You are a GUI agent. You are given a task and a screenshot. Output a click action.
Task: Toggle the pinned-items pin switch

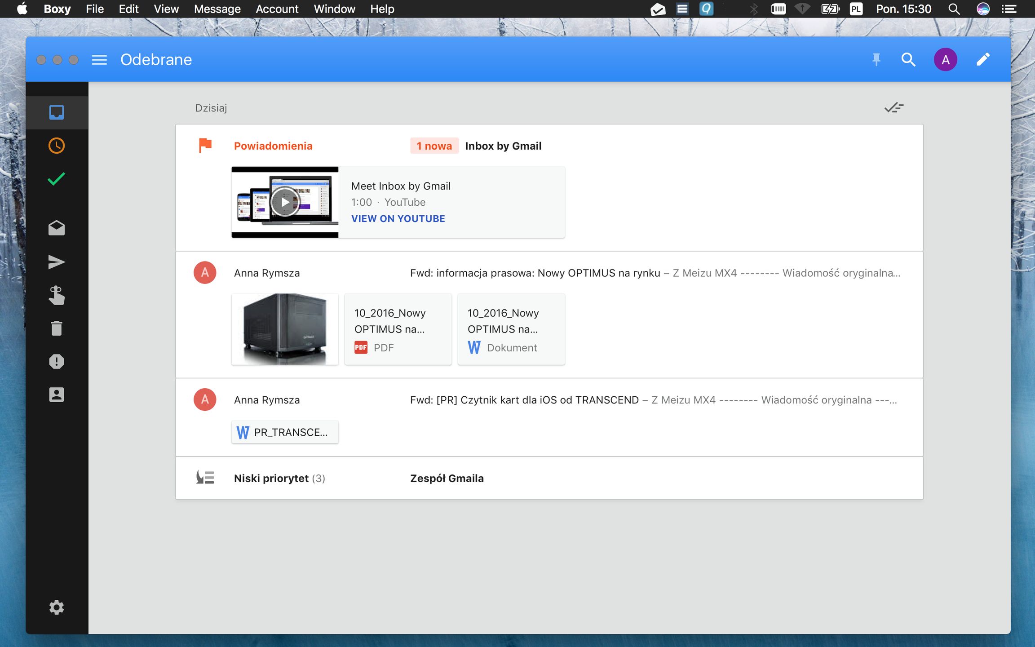pos(876,59)
